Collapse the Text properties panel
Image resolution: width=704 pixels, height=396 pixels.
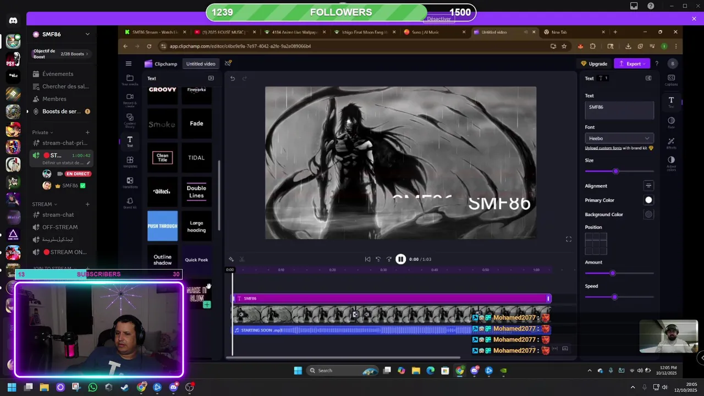(x=648, y=78)
